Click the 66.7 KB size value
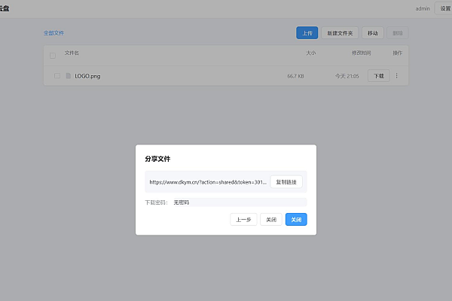The height and width of the screenshot is (301, 452). [x=295, y=76]
